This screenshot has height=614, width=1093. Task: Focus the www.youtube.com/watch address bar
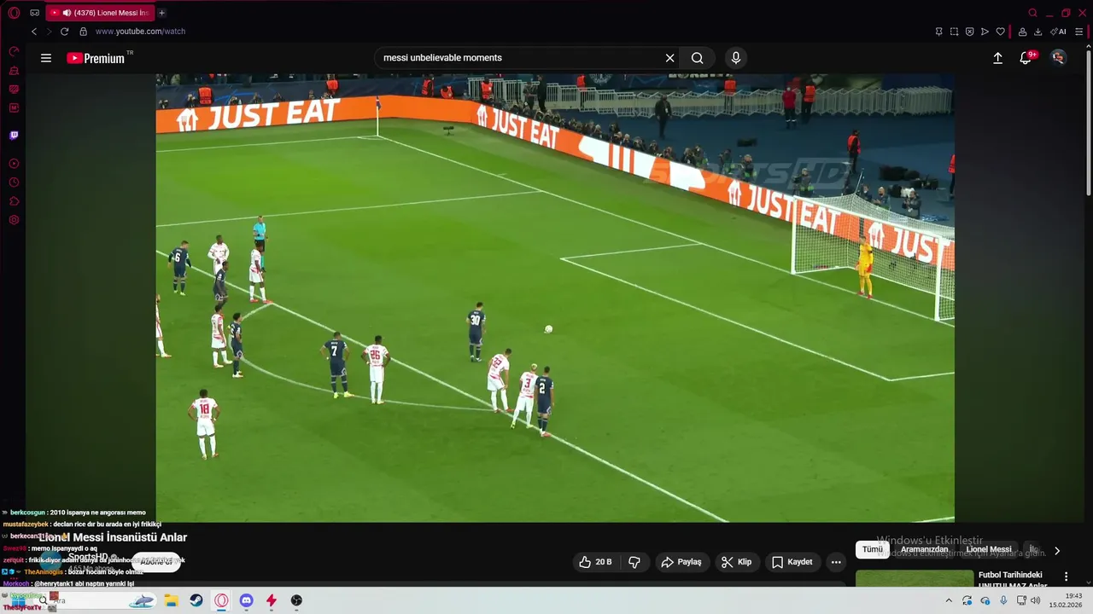click(x=140, y=32)
